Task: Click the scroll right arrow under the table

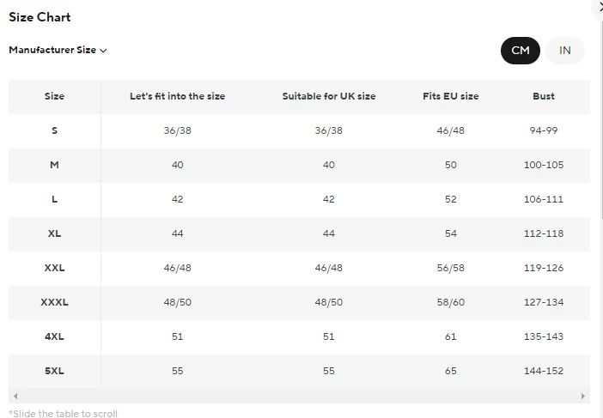Action: pyautogui.click(x=583, y=397)
